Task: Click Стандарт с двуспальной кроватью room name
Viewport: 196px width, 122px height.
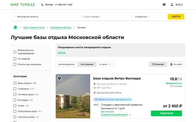Action: [x=122, y=105]
